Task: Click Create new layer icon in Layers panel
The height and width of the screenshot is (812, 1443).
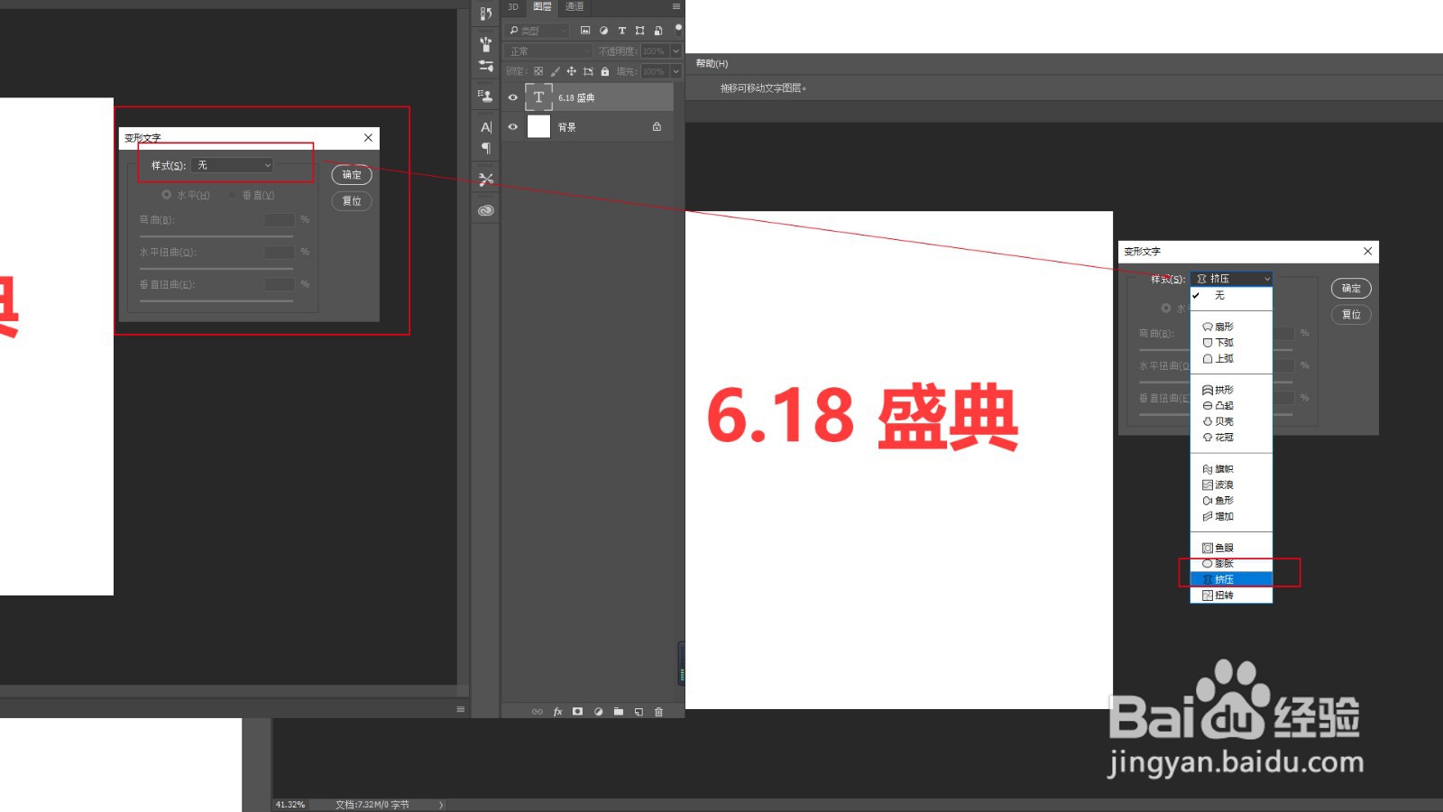Action: [639, 712]
